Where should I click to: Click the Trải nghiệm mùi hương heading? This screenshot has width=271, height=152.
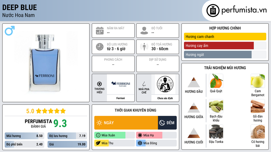click(225, 68)
